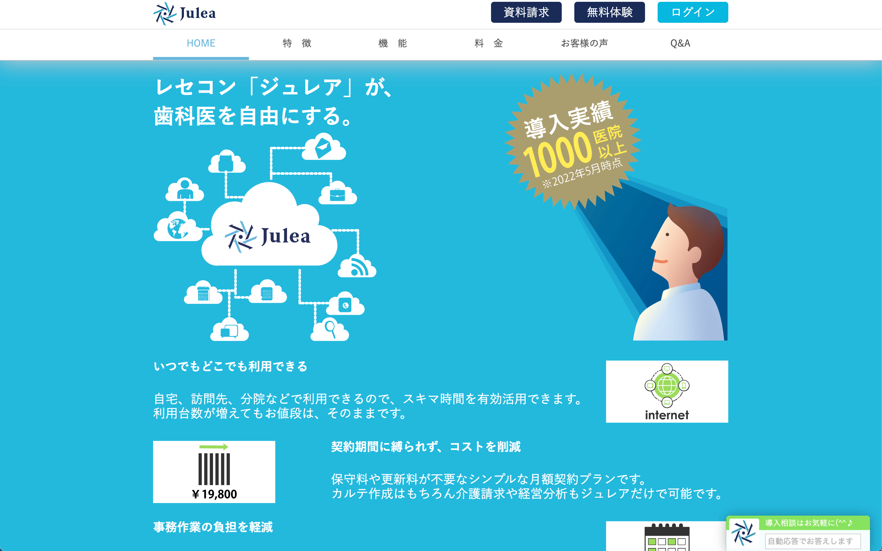Click the safe vault cloud icon
Viewport: 882px width, 551px height.
pos(345,304)
